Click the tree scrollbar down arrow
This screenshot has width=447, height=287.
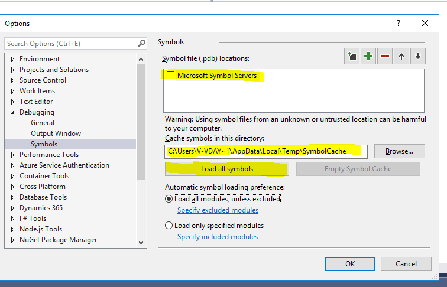pyautogui.click(x=141, y=243)
